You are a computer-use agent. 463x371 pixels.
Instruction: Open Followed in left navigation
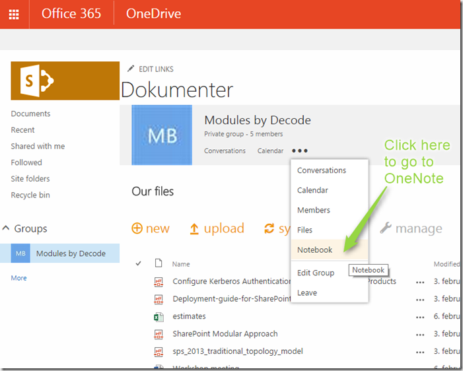click(x=26, y=162)
